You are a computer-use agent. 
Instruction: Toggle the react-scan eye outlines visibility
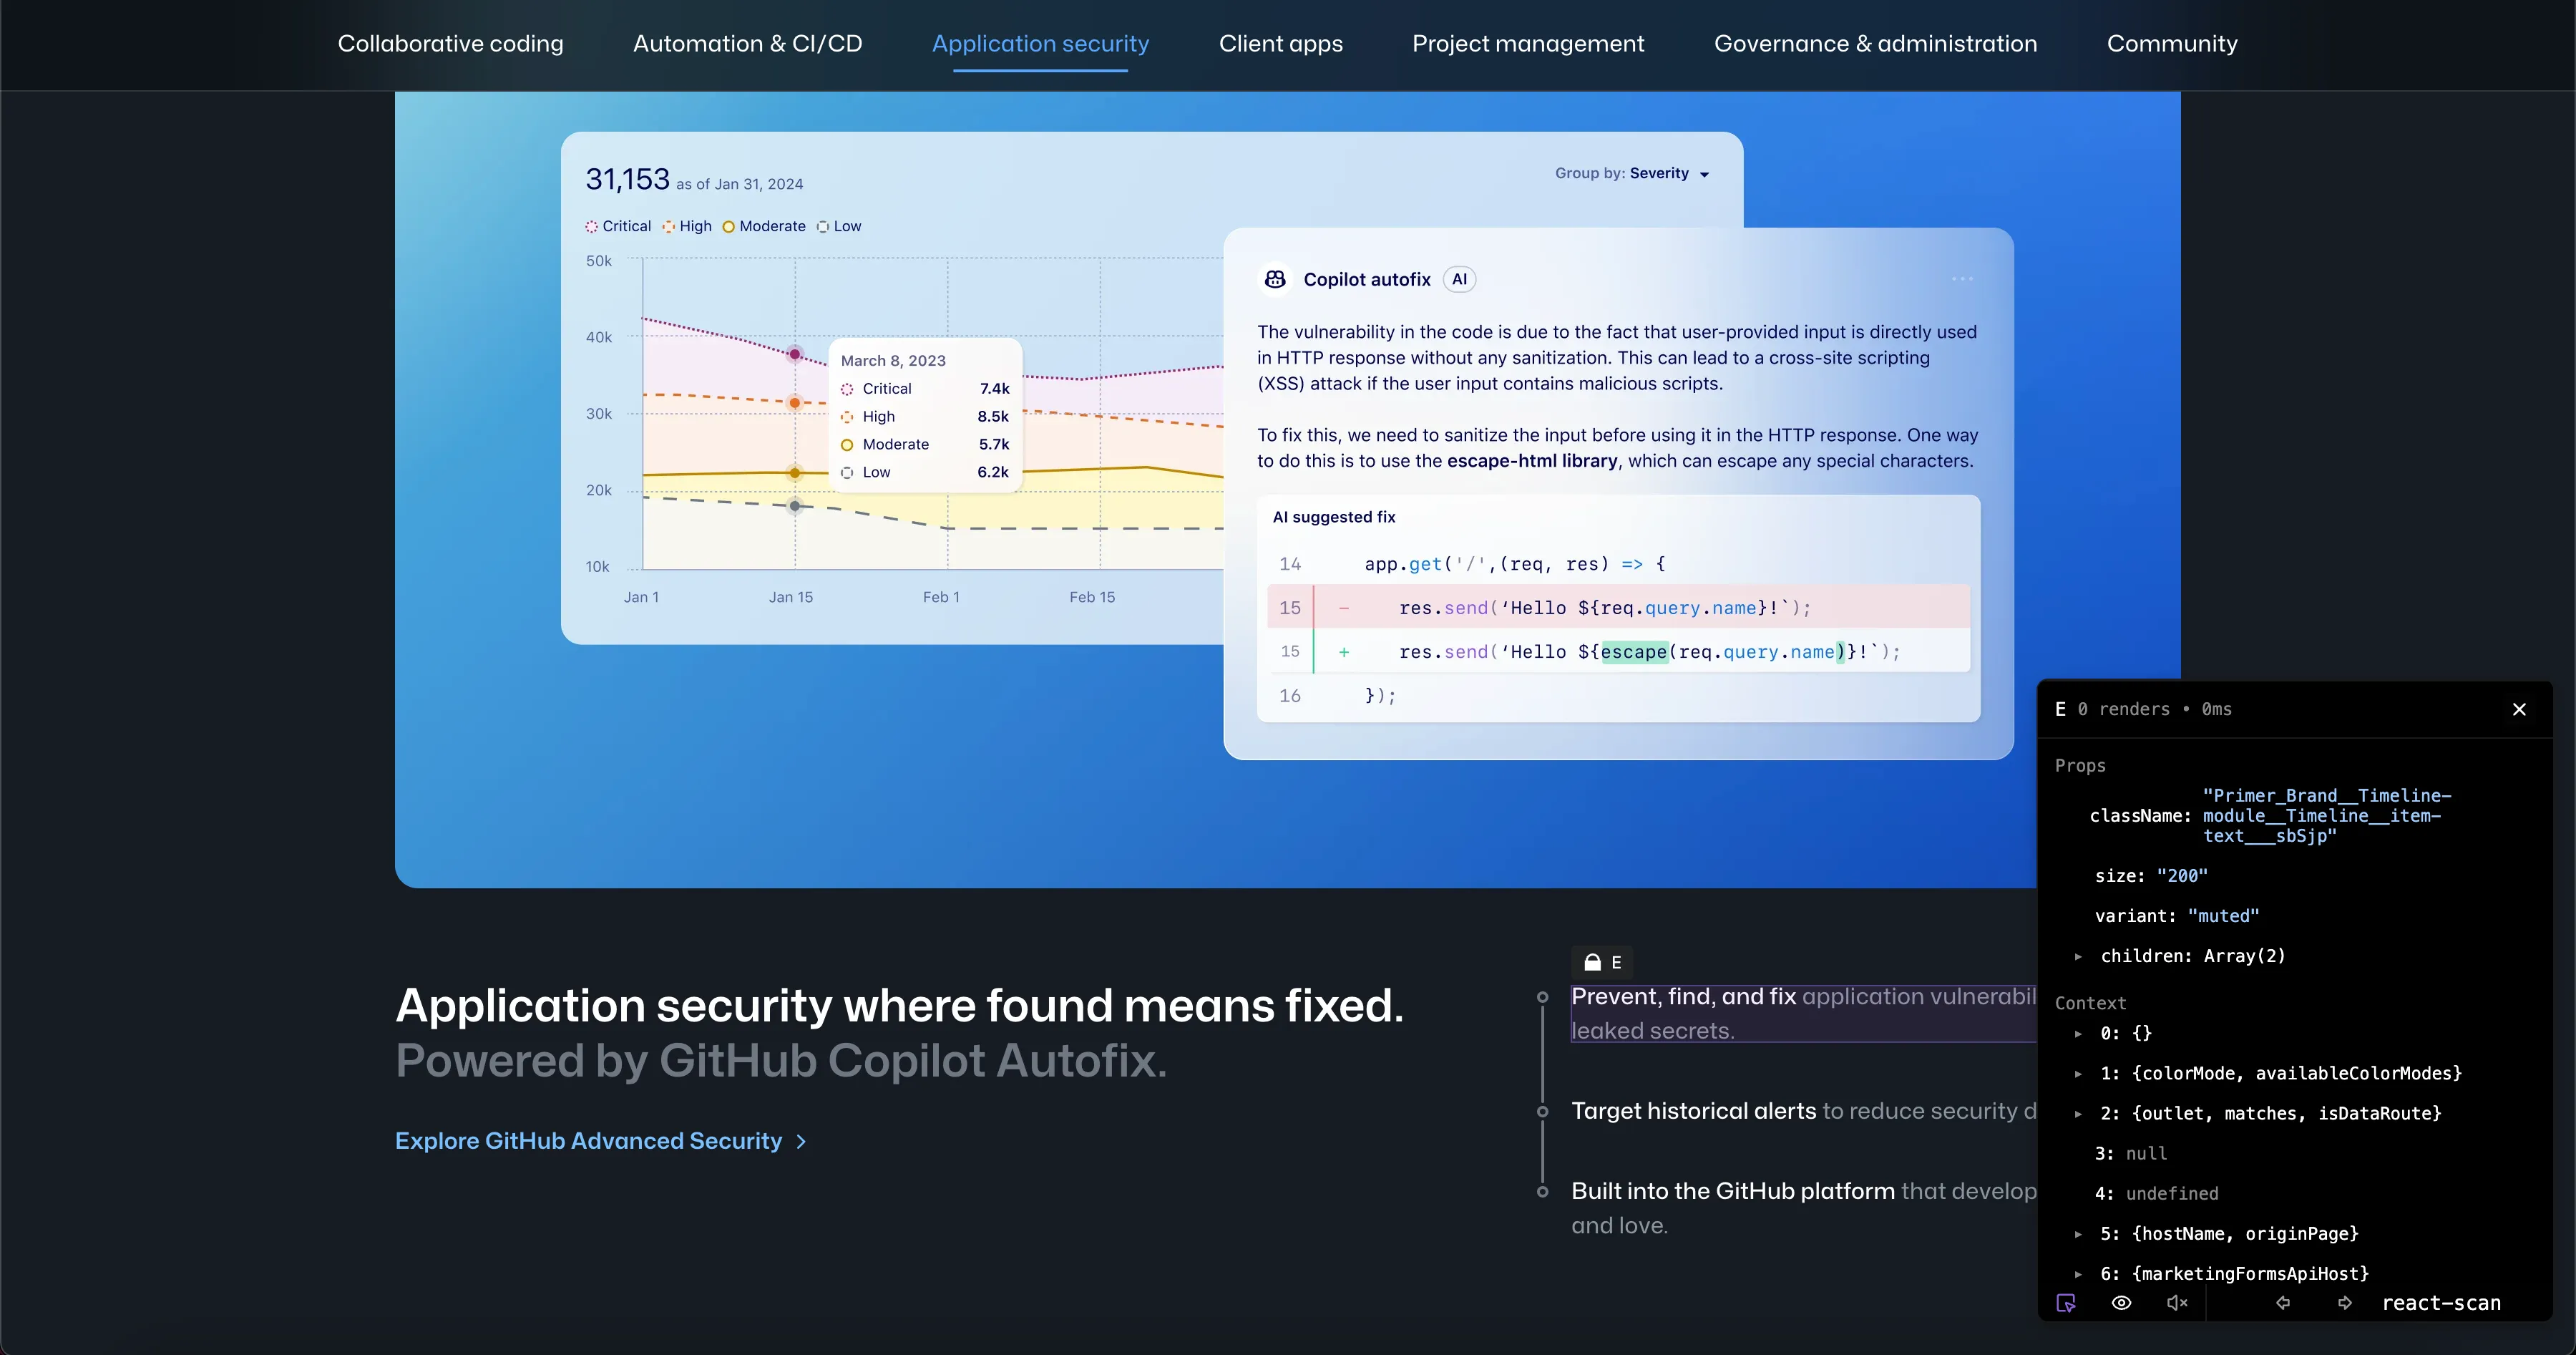point(2121,1303)
